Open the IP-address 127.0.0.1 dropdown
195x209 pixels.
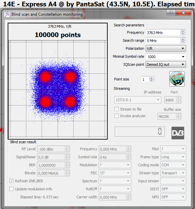(x=138, y=100)
